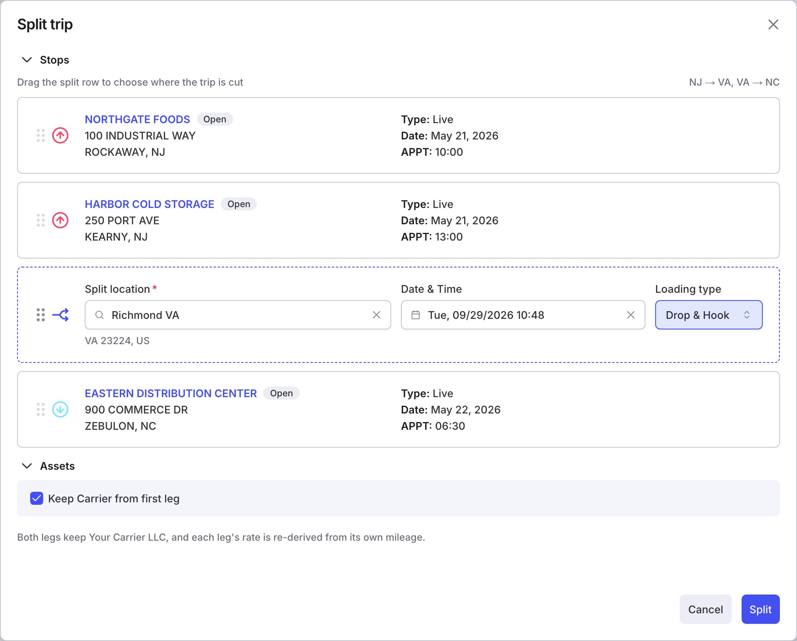Clear the Date & Time field value
Viewport: 797px width, 641px height.
tap(631, 315)
